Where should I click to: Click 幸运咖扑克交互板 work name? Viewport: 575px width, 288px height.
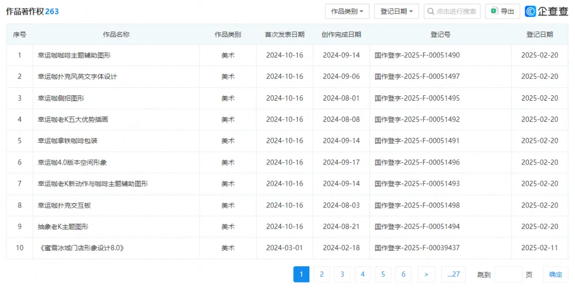[x=64, y=205]
